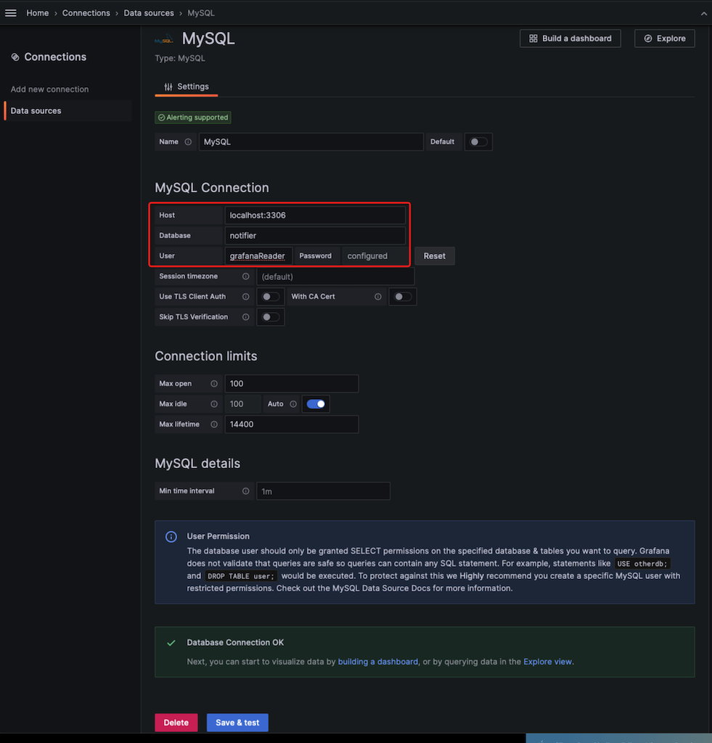Click info icon for Max idle
Screen dimensions: 712x743
214,404
